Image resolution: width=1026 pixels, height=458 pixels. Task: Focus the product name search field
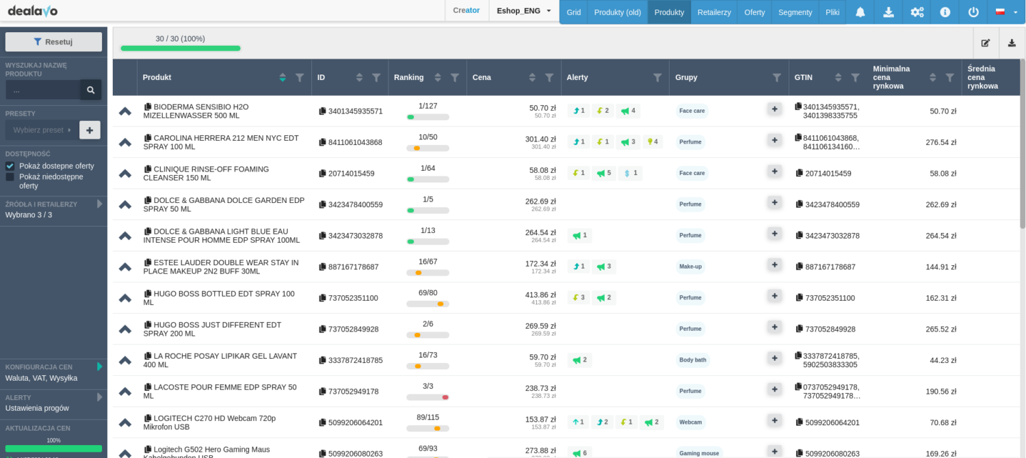point(42,90)
